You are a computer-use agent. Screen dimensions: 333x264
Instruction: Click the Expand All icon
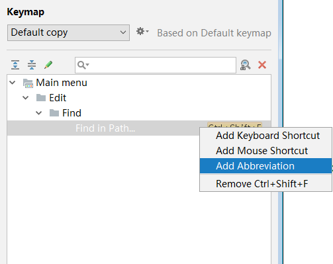click(15, 65)
